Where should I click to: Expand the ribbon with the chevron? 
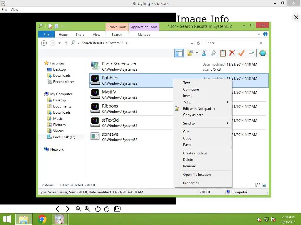pos(259,34)
